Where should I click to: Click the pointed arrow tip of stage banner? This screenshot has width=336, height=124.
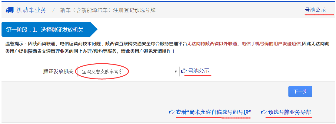(95, 30)
